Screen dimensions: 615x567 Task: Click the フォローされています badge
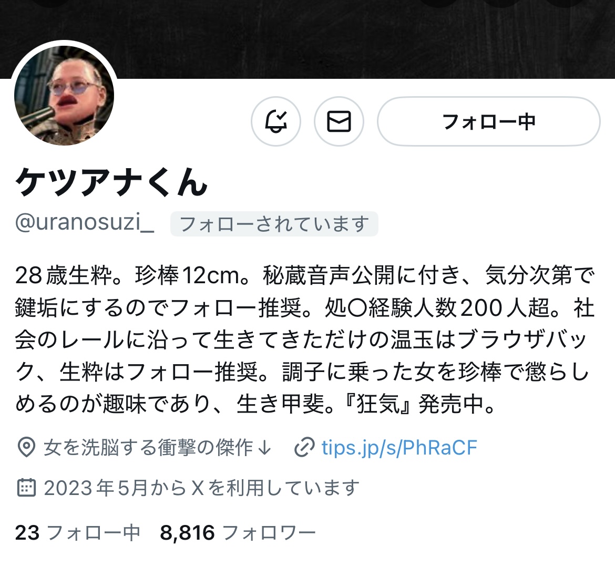pos(274,224)
